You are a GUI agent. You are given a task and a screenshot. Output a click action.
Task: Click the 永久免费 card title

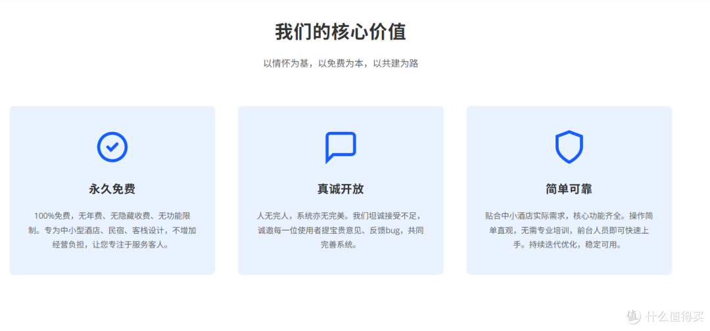tap(112, 189)
